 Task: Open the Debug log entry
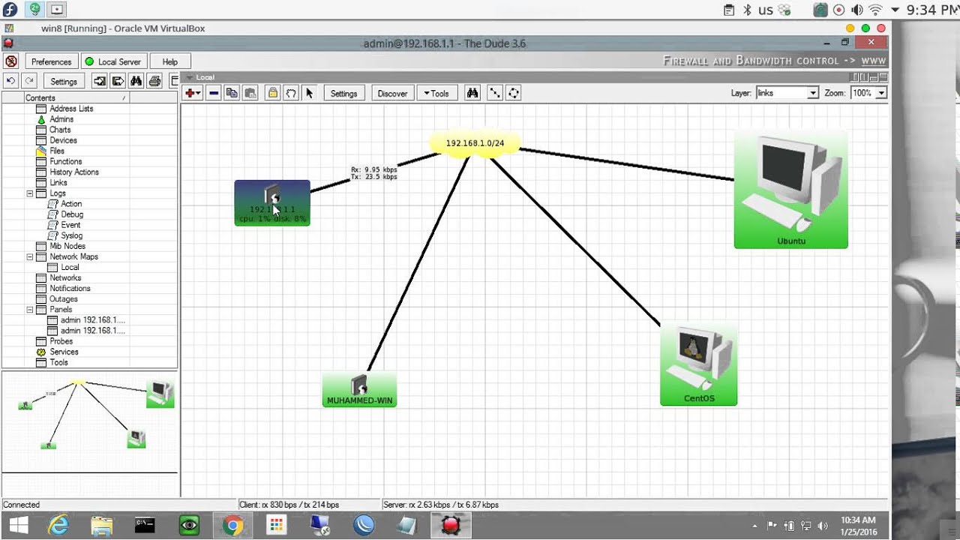click(72, 214)
